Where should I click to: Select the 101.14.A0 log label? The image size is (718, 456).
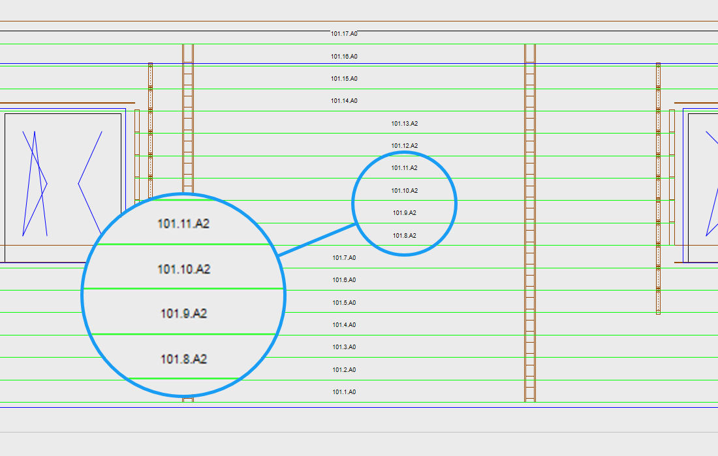pyautogui.click(x=344, y=101)
